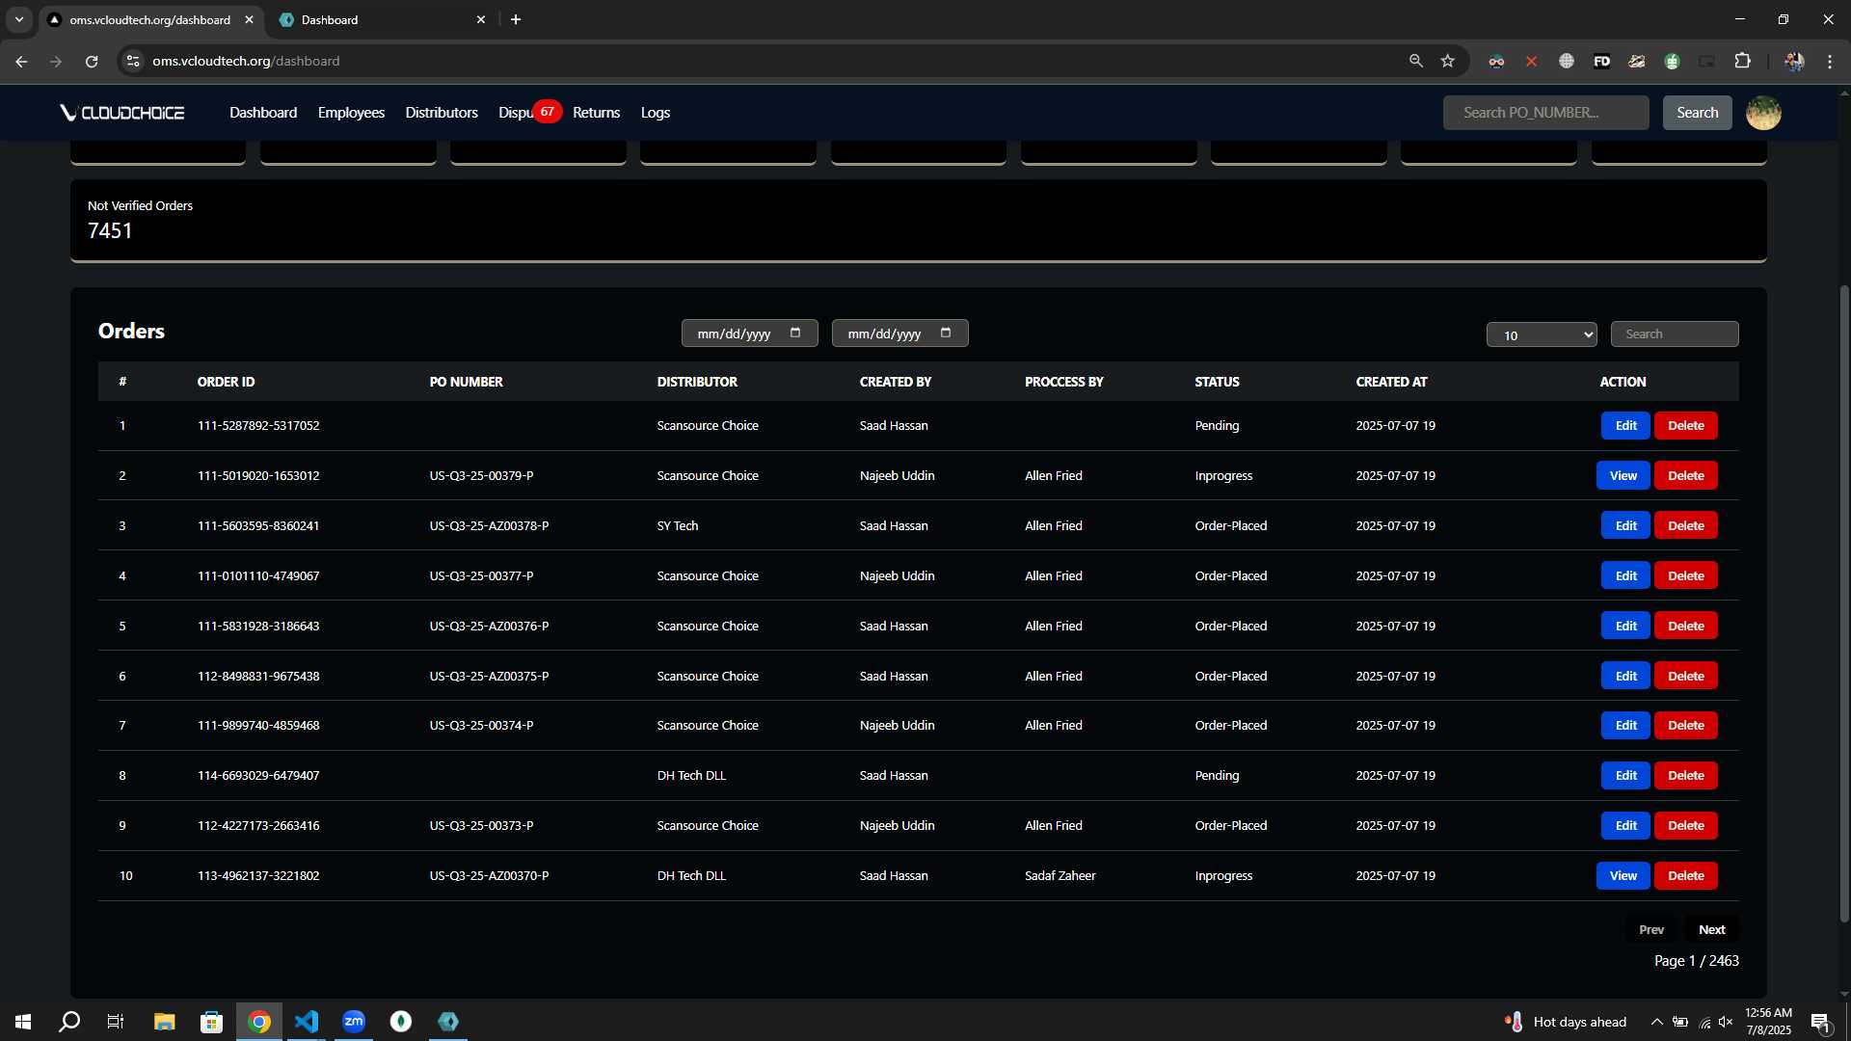Image resolution: width=1851 pixels, height=1041 pixels.
Task: Open Employees nav item
Action: [x=351, y=113]
